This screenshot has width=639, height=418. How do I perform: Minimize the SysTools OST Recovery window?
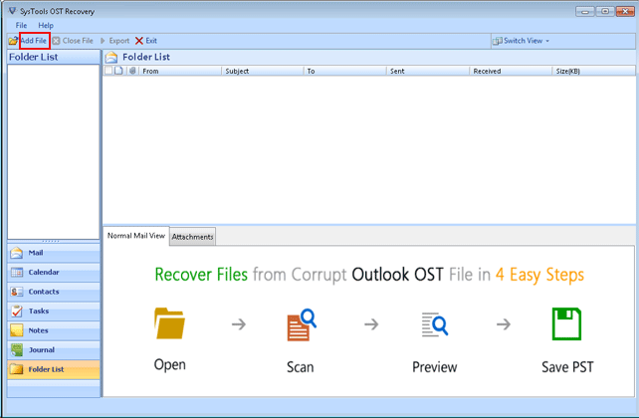[585, 11]
